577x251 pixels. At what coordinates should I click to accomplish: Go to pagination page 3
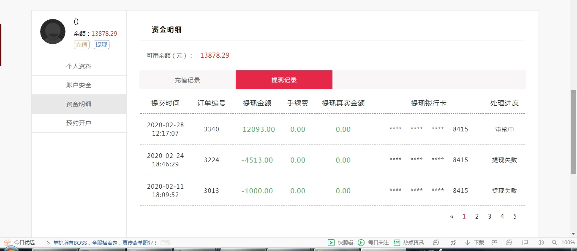pyautogui.click(x=490, y=216)
